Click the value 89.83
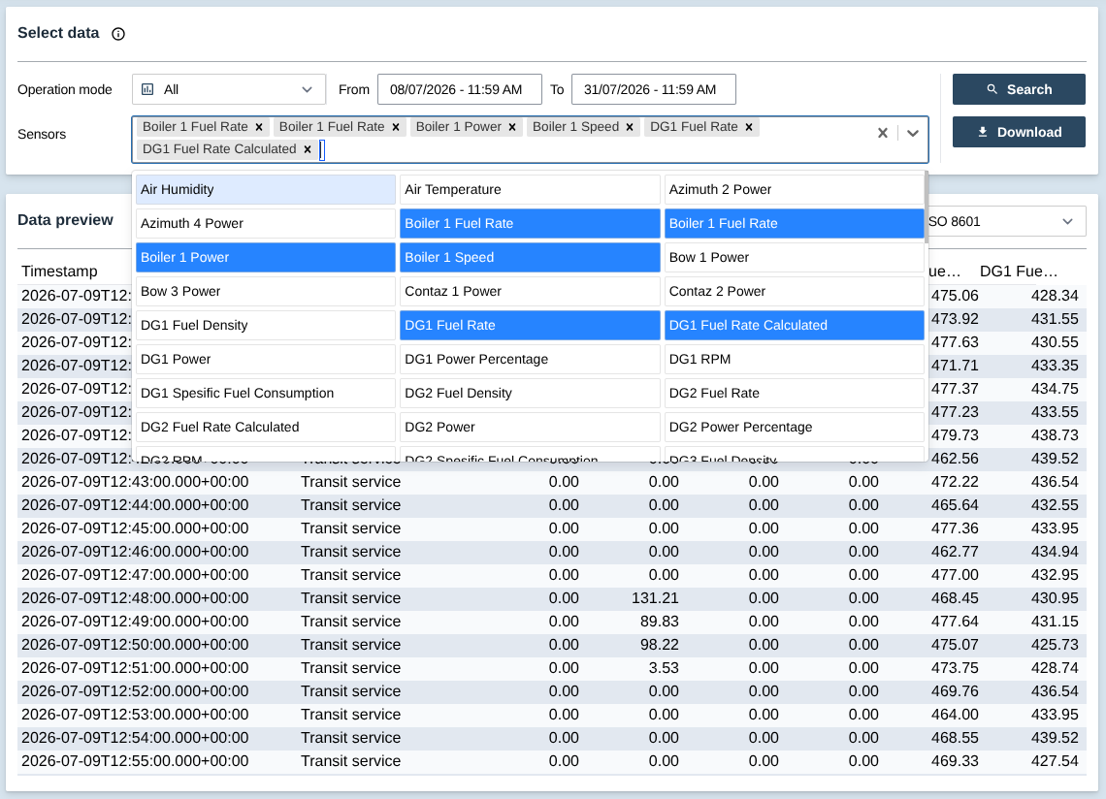The image size is (1106, 799). (659, 622)
